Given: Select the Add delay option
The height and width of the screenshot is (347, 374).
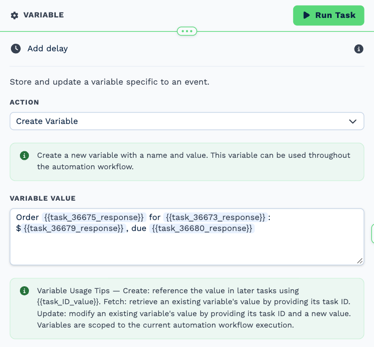Looking at the screenshot, I should click(47, 49).
